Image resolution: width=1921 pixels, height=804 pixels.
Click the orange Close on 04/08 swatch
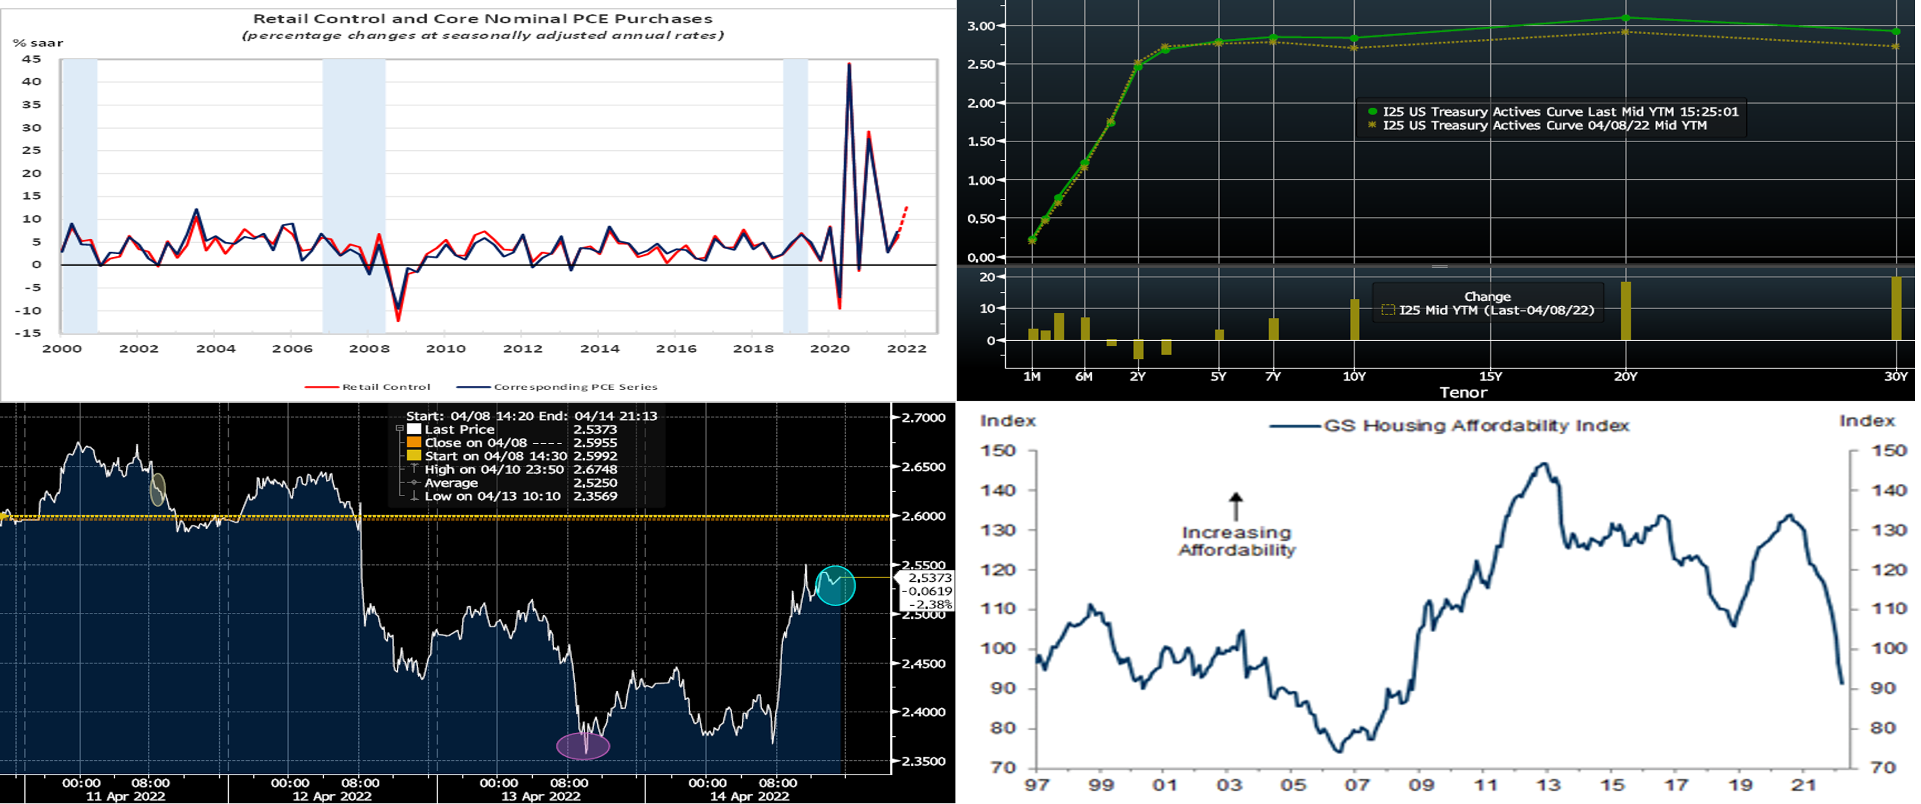(414, 442)
